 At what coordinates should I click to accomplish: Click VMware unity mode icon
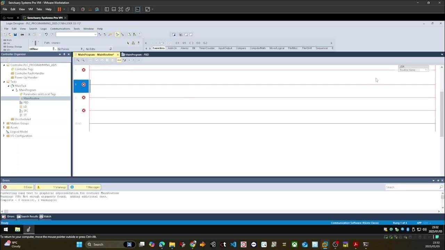click(x=128, y=9)
